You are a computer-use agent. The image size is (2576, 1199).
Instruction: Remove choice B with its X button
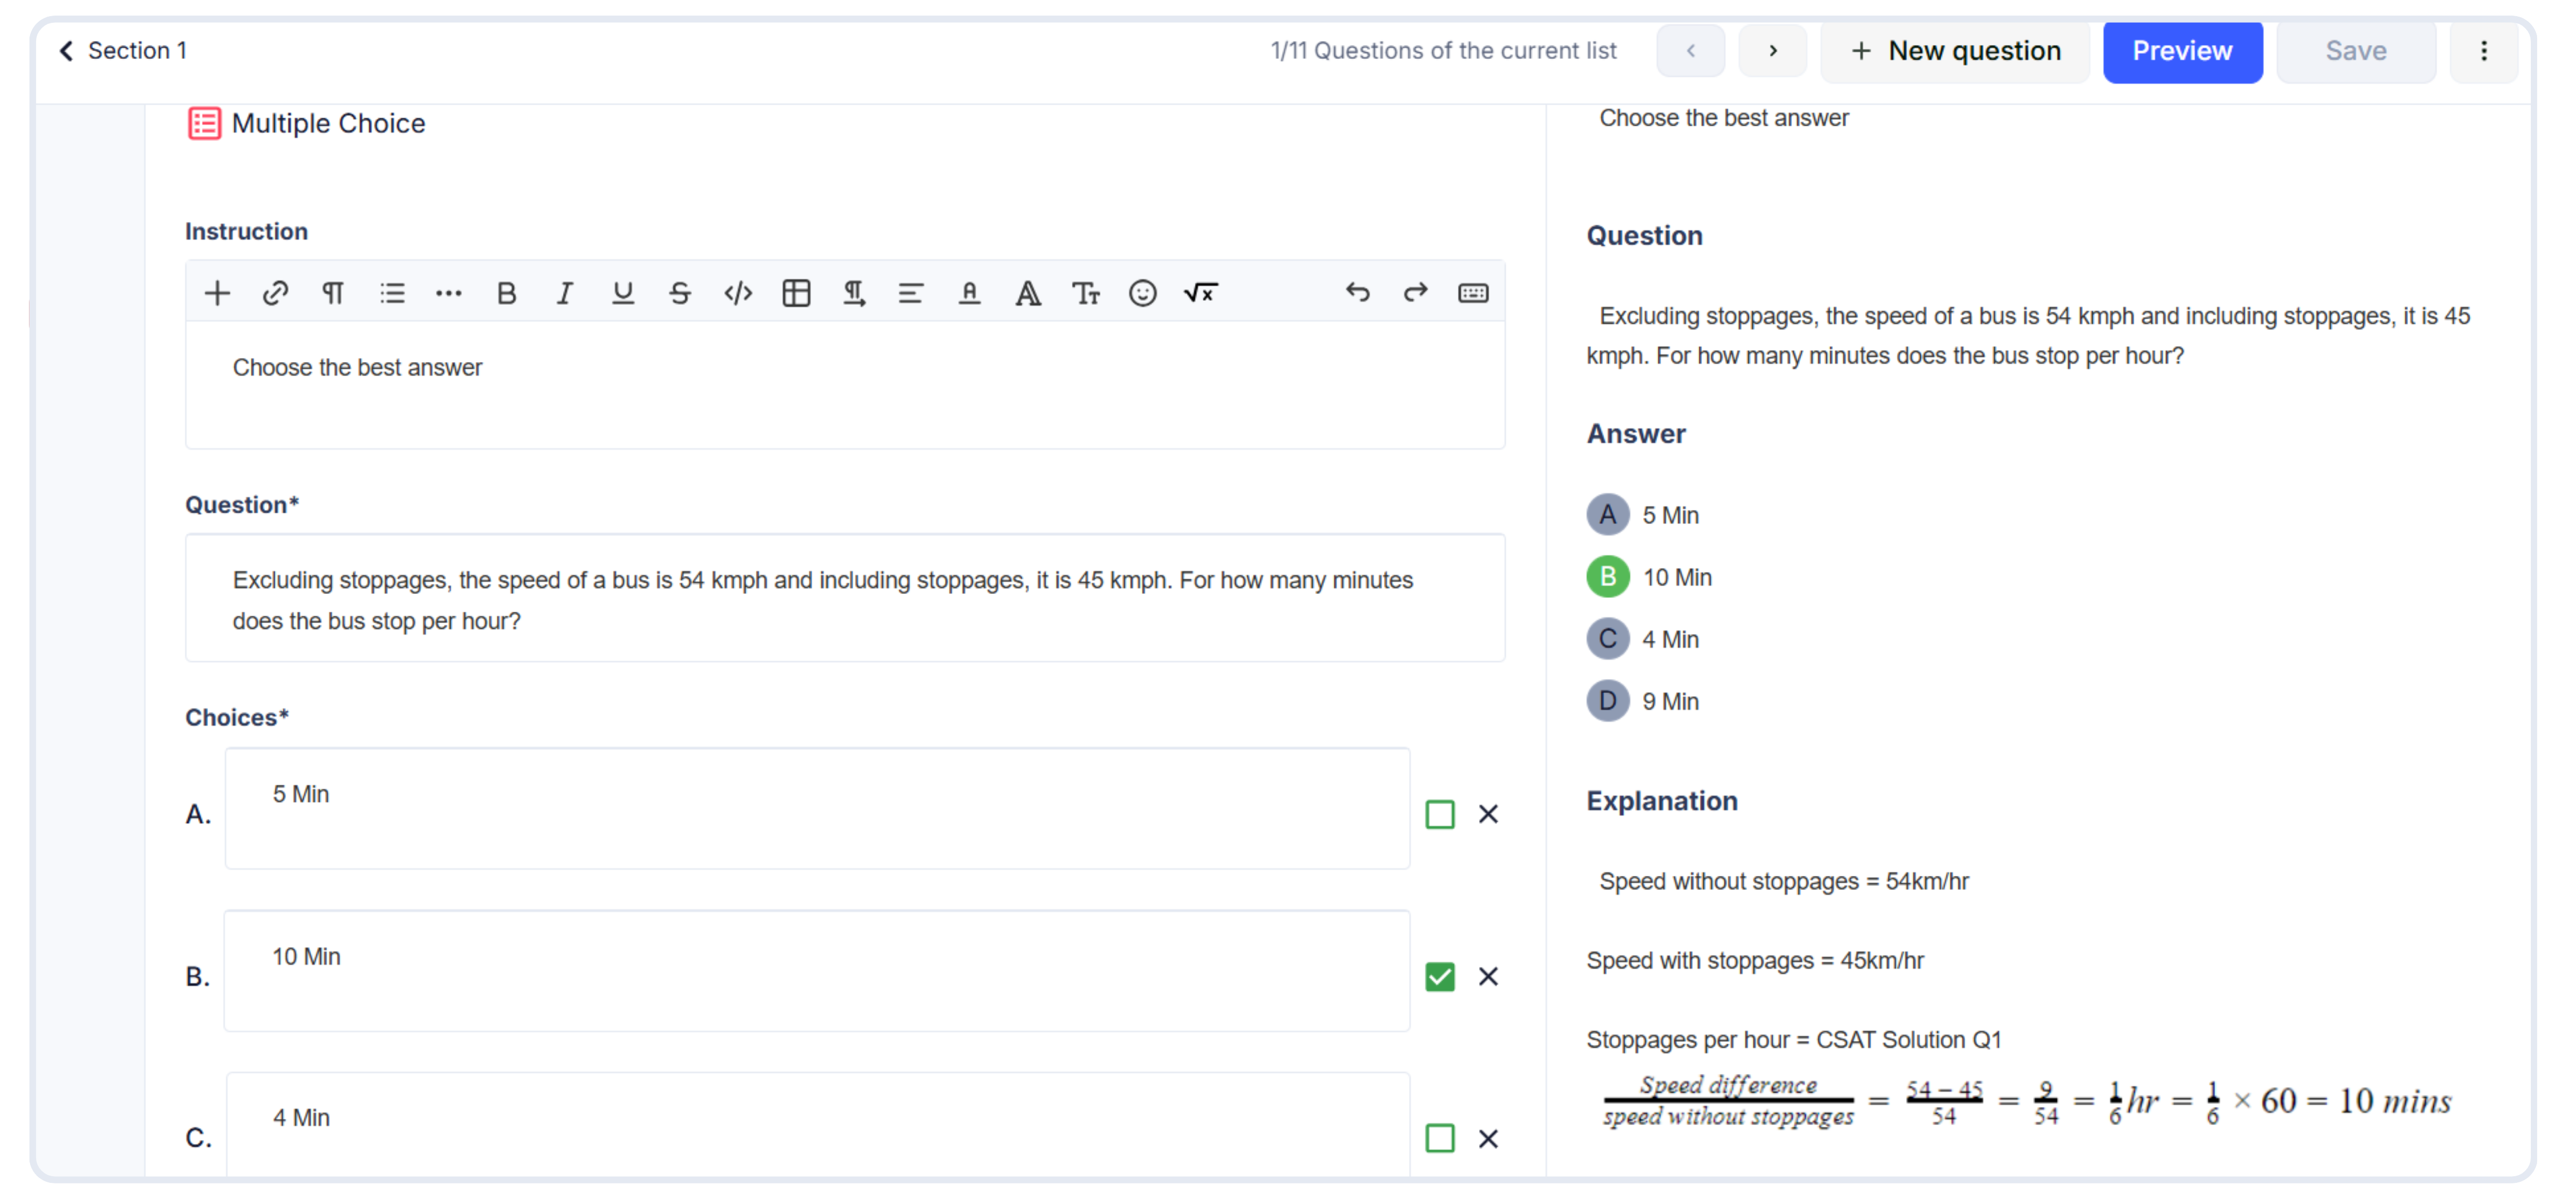pos(1489,977)
